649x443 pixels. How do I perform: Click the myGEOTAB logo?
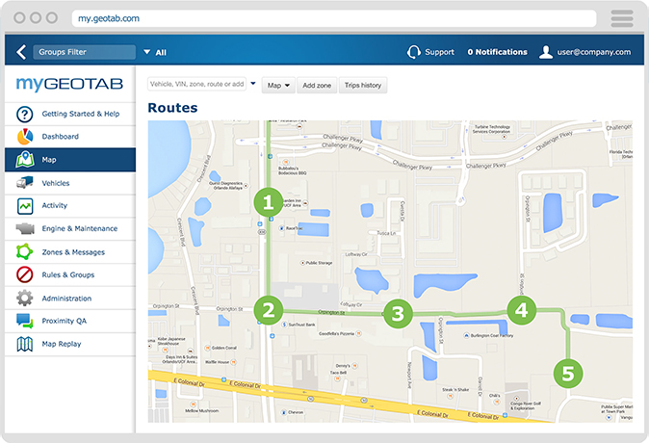(x=69, y=84)
